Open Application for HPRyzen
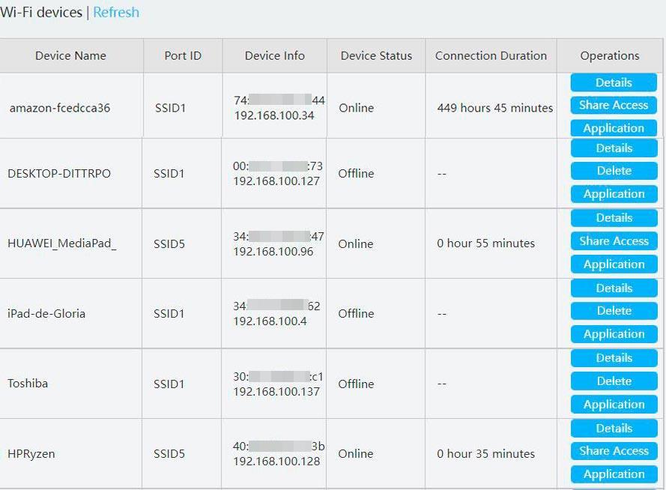The image size is (666, 490). click(614, 474)
